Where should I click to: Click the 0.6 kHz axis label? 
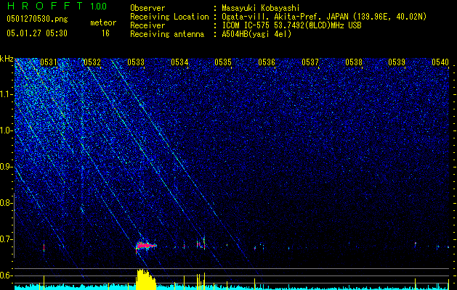pos(7,275)
